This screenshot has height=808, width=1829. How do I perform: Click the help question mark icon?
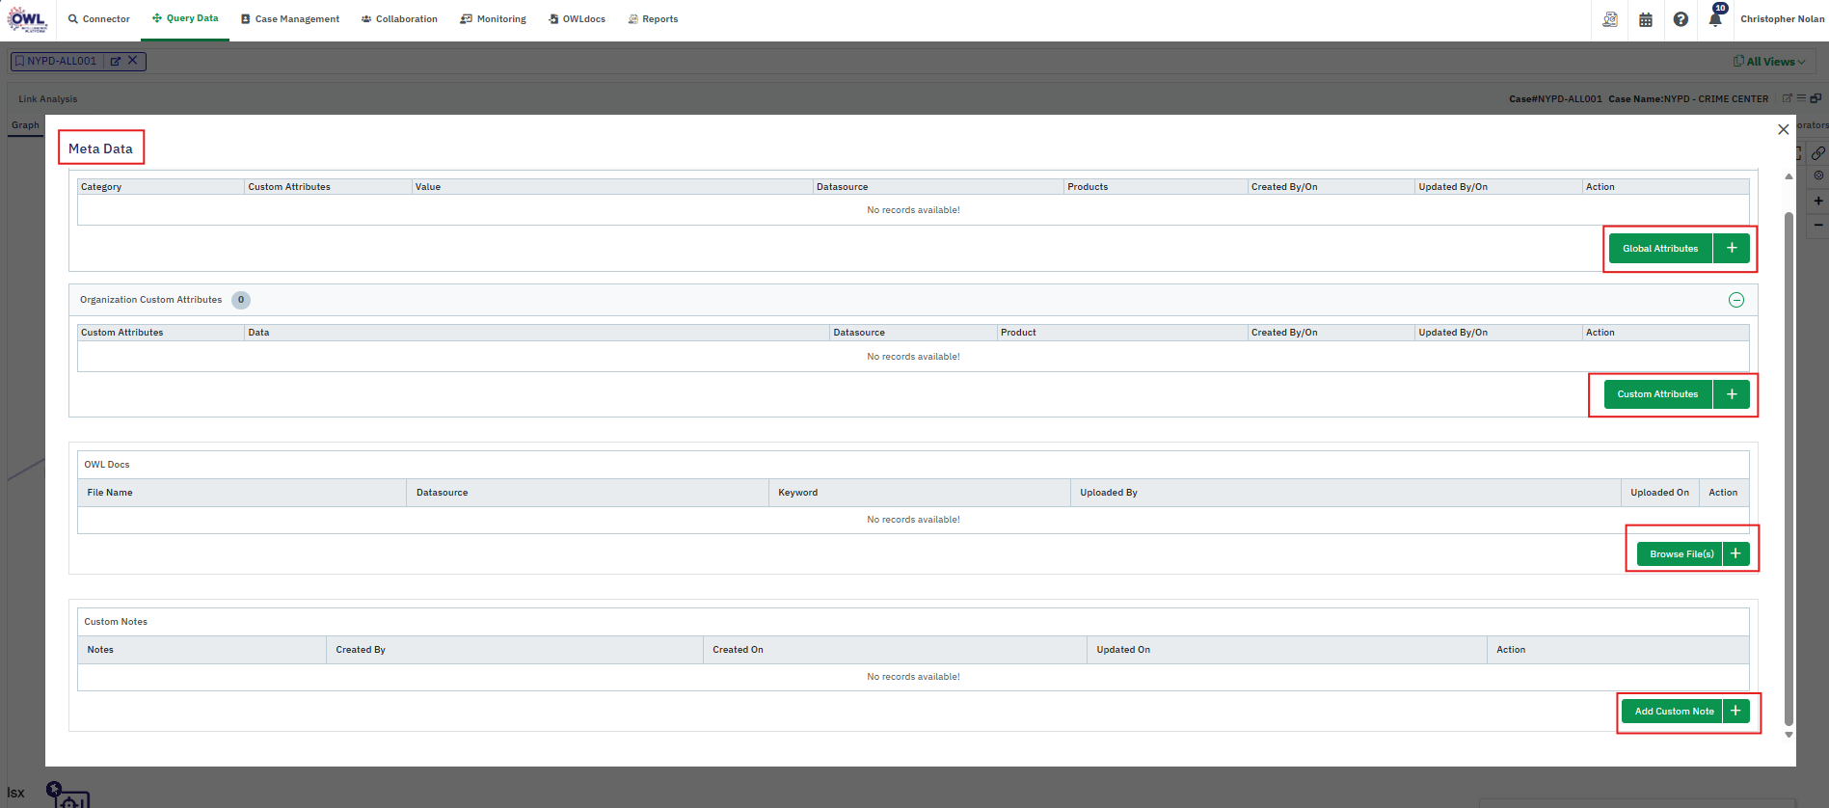point(1681,19)
